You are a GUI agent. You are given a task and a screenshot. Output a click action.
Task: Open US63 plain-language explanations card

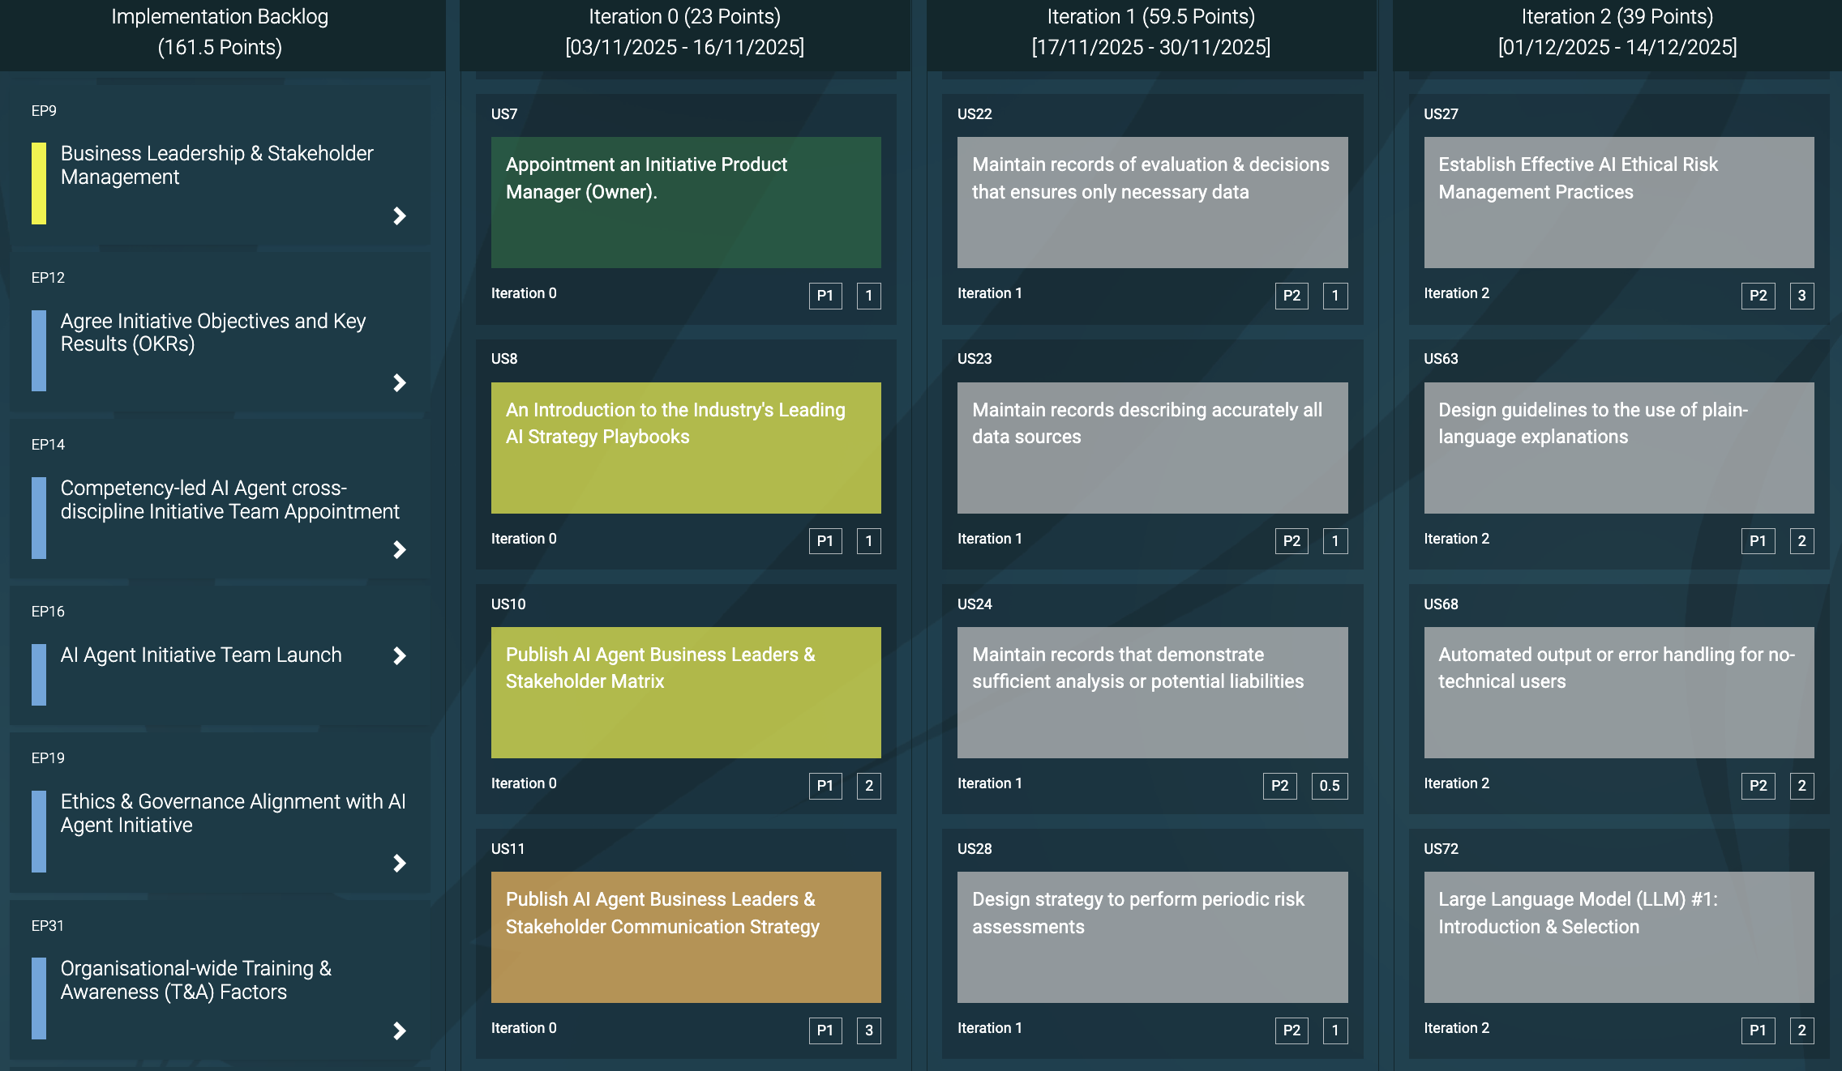click(1618, 447)
